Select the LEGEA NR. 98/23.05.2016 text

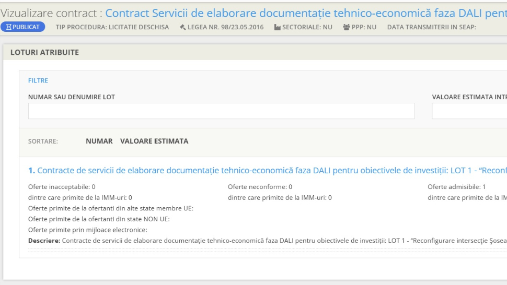point(226,27)
